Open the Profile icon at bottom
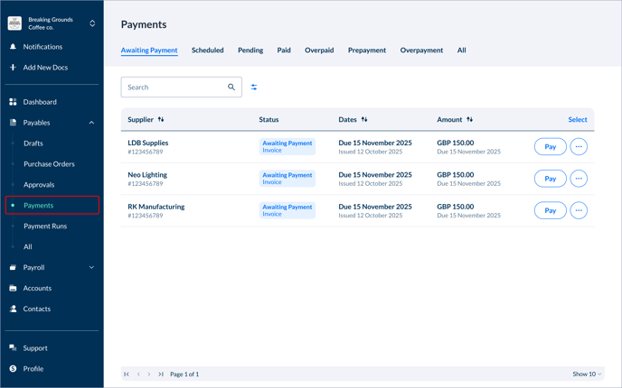The height and width of the screenshot is (388, 622). (13, 369)
